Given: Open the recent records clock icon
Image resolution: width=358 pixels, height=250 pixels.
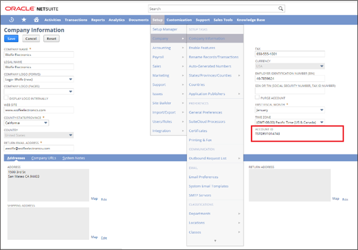Looking at the screenshot, I should tap(11, 20).
